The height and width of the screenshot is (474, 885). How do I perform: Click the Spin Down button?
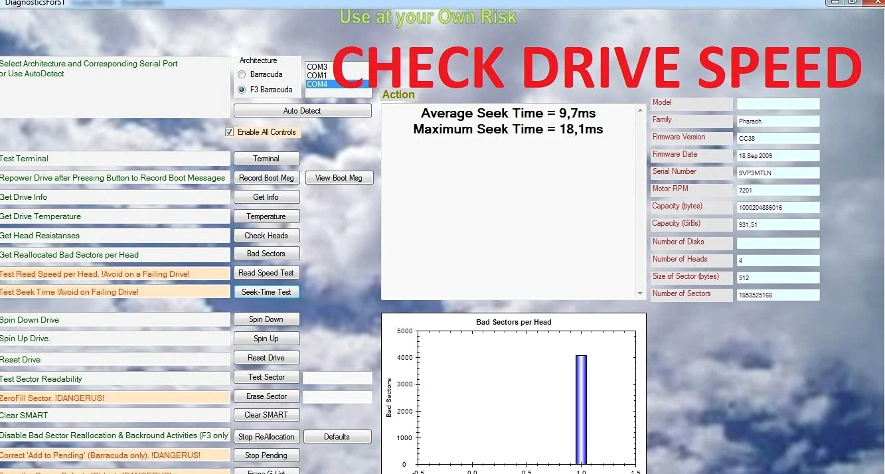(x=266, y=319)
